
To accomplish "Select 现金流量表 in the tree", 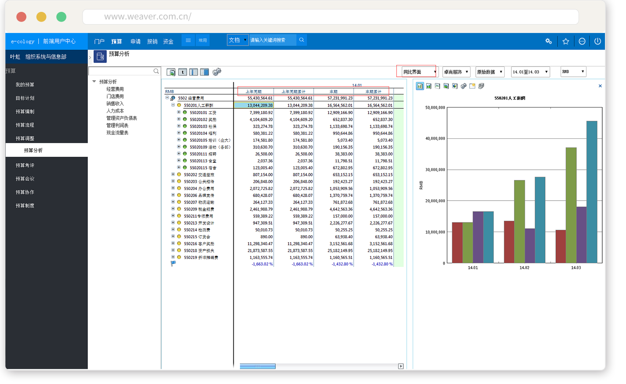I will pos(117,133).
